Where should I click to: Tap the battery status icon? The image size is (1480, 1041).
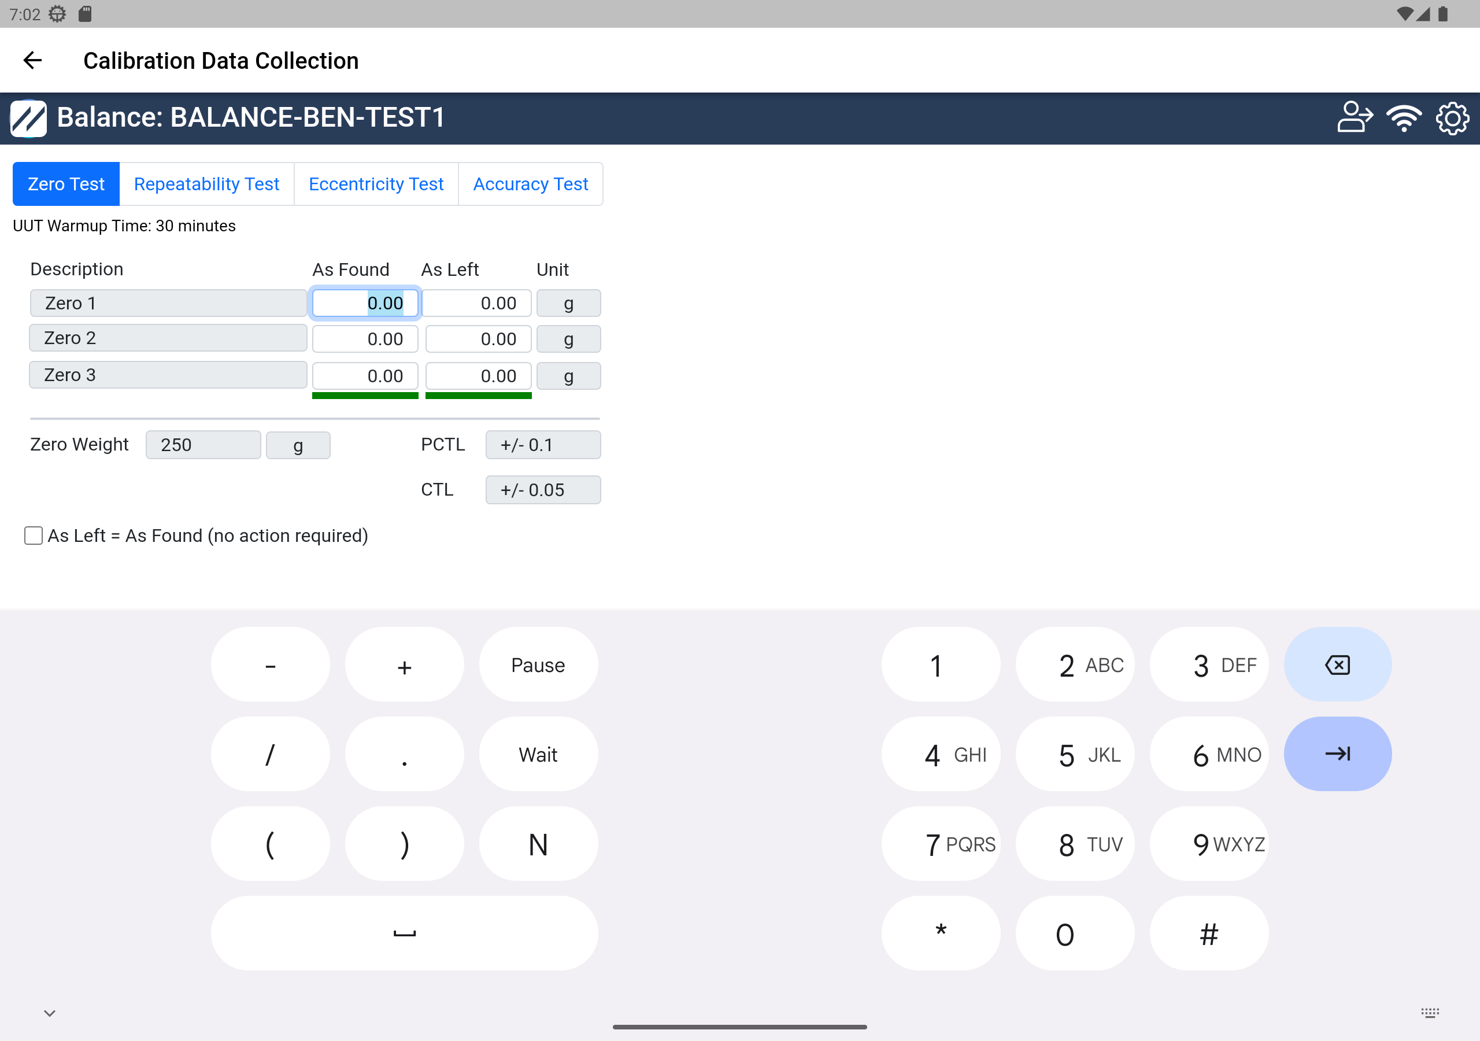(x=1443, y=13)
